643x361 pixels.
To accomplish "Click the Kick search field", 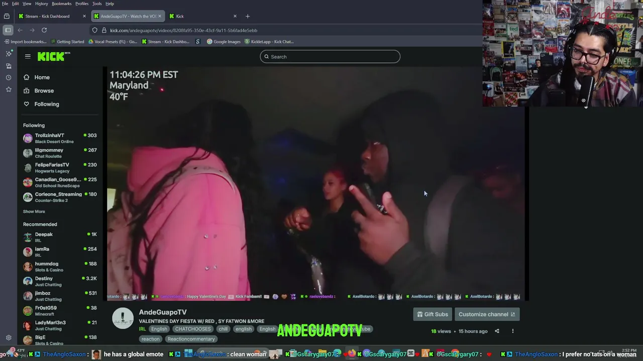I will (330, 57).
